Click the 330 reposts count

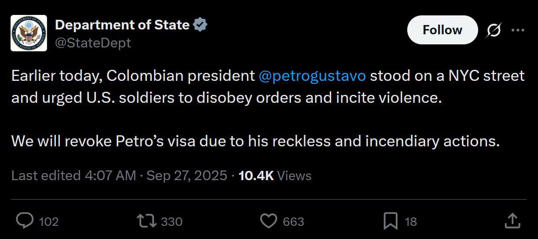[172, 222]
